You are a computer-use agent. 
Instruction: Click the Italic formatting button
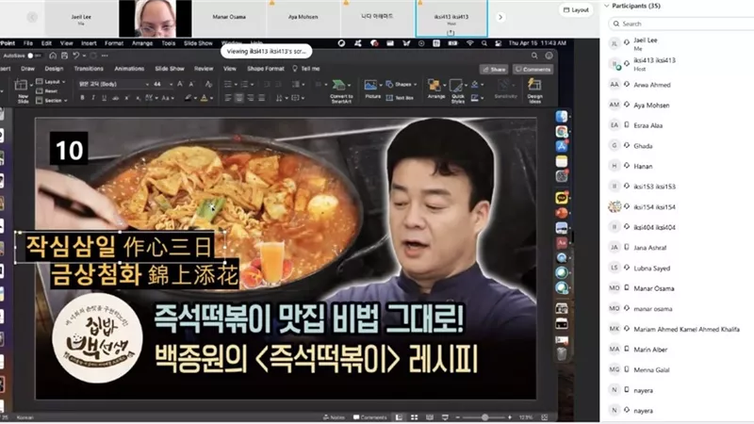point(92,98)
